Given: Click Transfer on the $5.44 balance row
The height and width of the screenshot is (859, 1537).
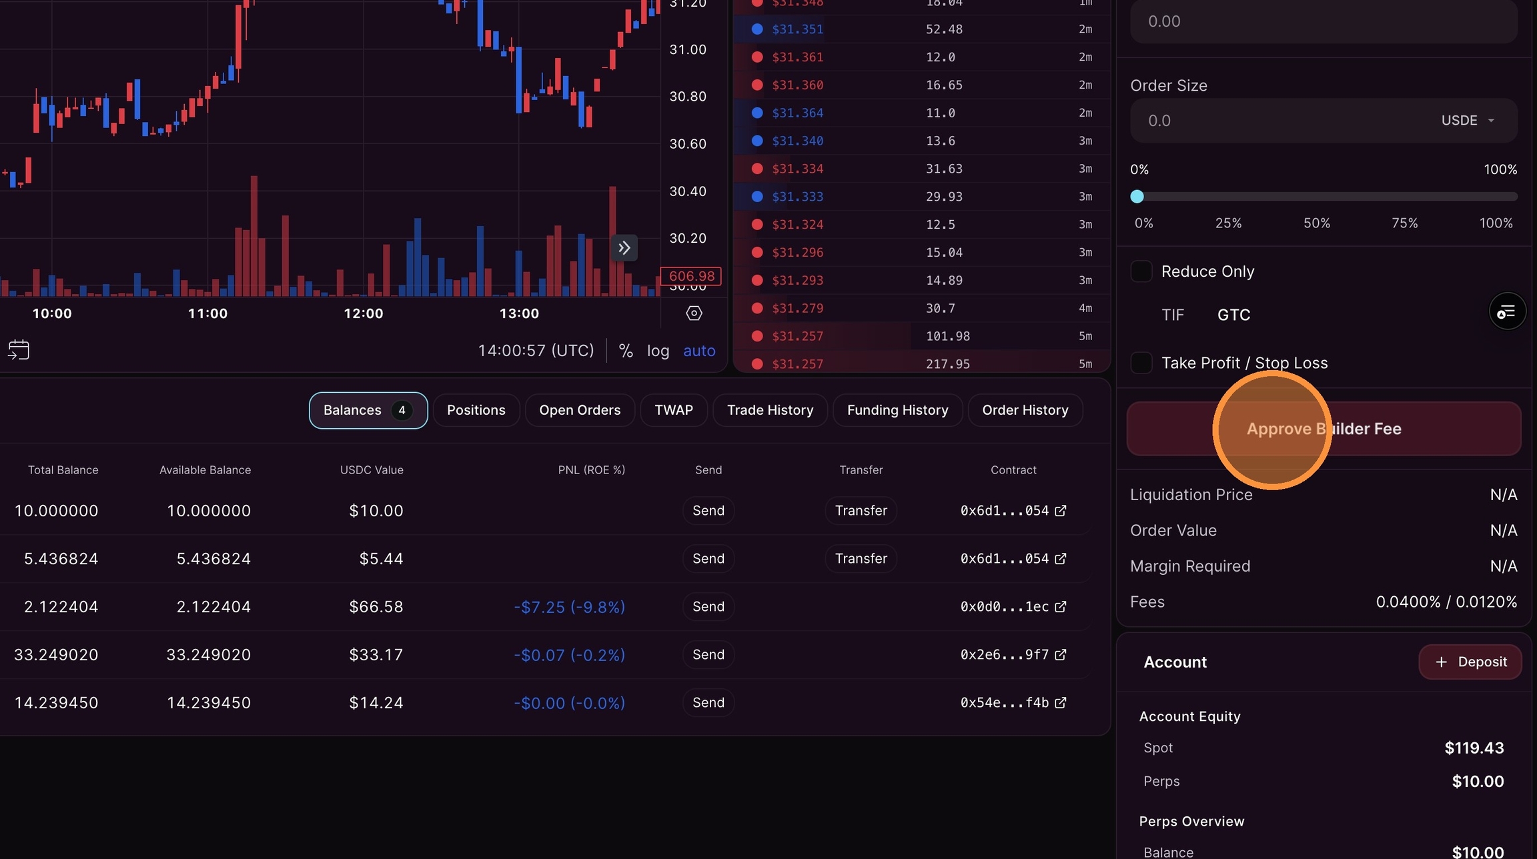Looking at the screenshot, I should pos(861,558).
